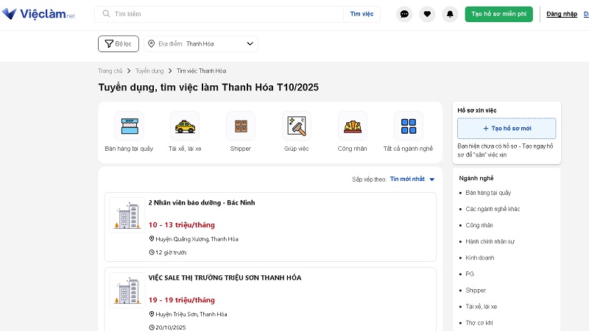Focus the Tìm kiếm search field
The image size is (589, 331).
click(219, 14)
